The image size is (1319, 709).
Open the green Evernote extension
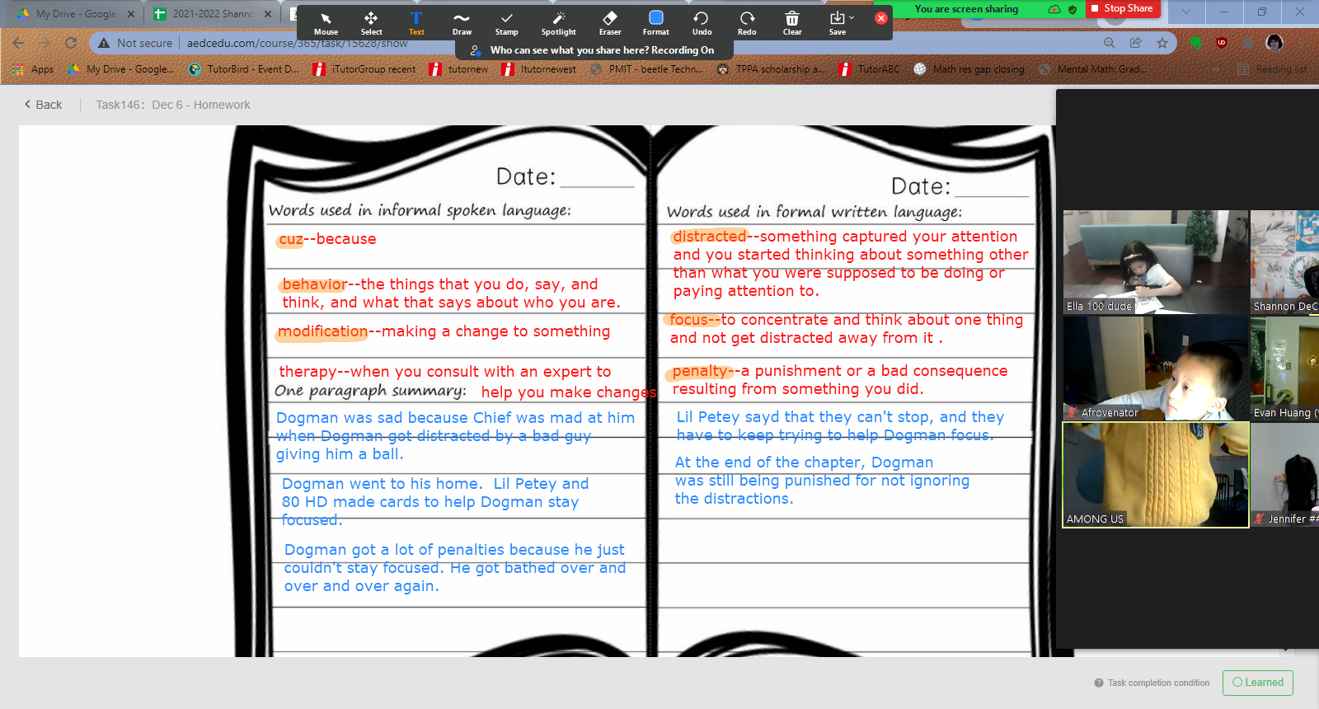pyautogui.click(x=1195, y=43)
